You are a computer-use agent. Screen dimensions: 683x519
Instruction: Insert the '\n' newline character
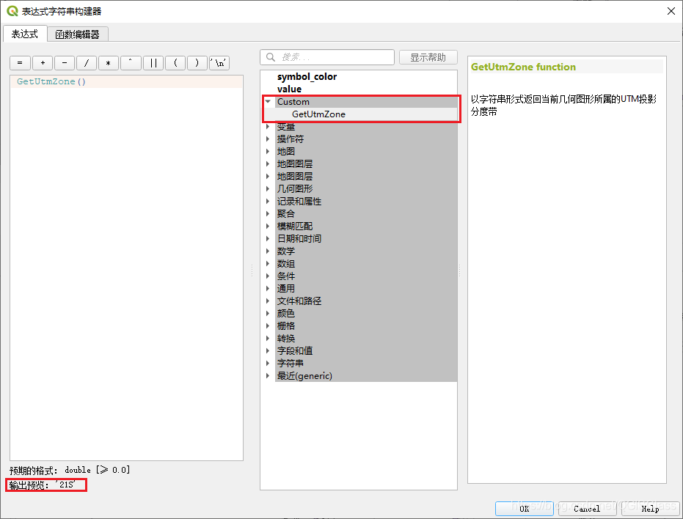click(x=219, y=63)
